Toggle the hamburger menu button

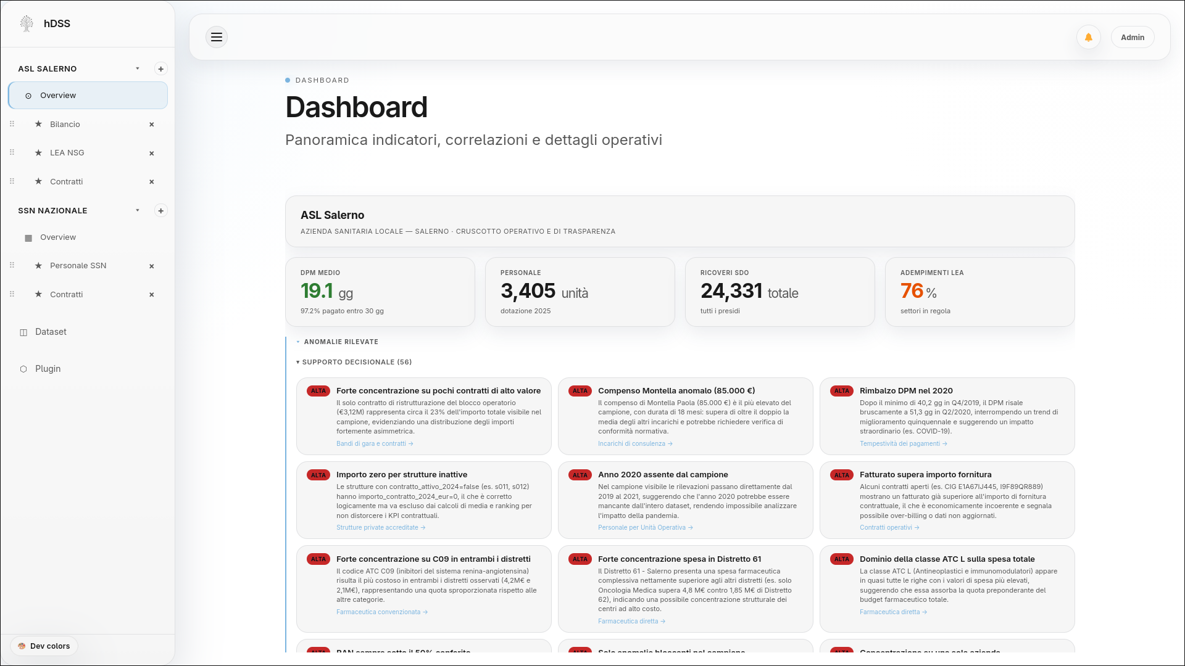pyautogui.click(x=217, y=37)
